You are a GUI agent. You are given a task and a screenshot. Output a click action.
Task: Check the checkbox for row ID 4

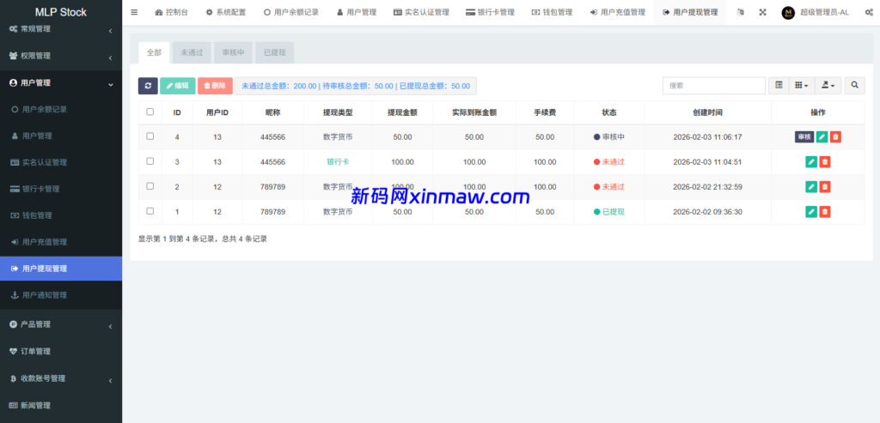pos(150,136)
